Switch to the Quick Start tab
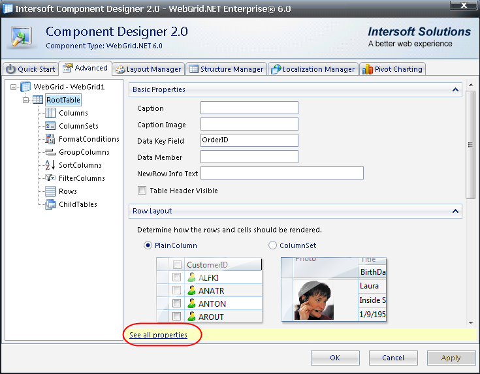This screenshot has height=374, width=480. tap(31, 69)
